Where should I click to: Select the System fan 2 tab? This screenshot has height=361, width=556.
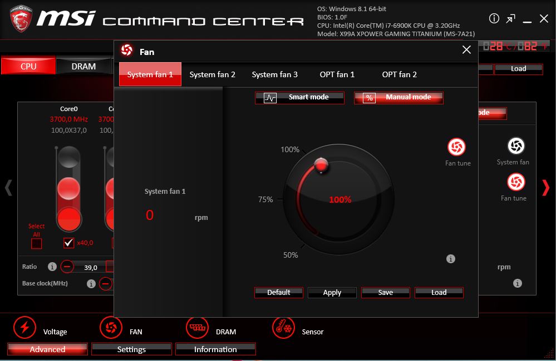point(213,74)
